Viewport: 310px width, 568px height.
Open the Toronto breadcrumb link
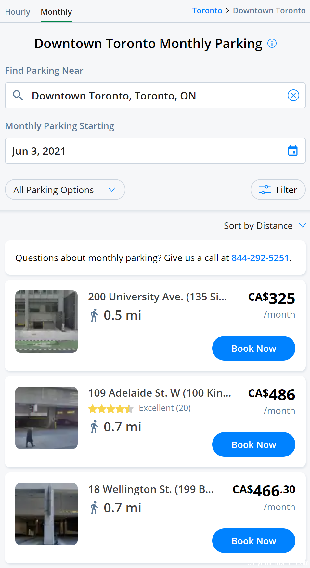point(207,11)
